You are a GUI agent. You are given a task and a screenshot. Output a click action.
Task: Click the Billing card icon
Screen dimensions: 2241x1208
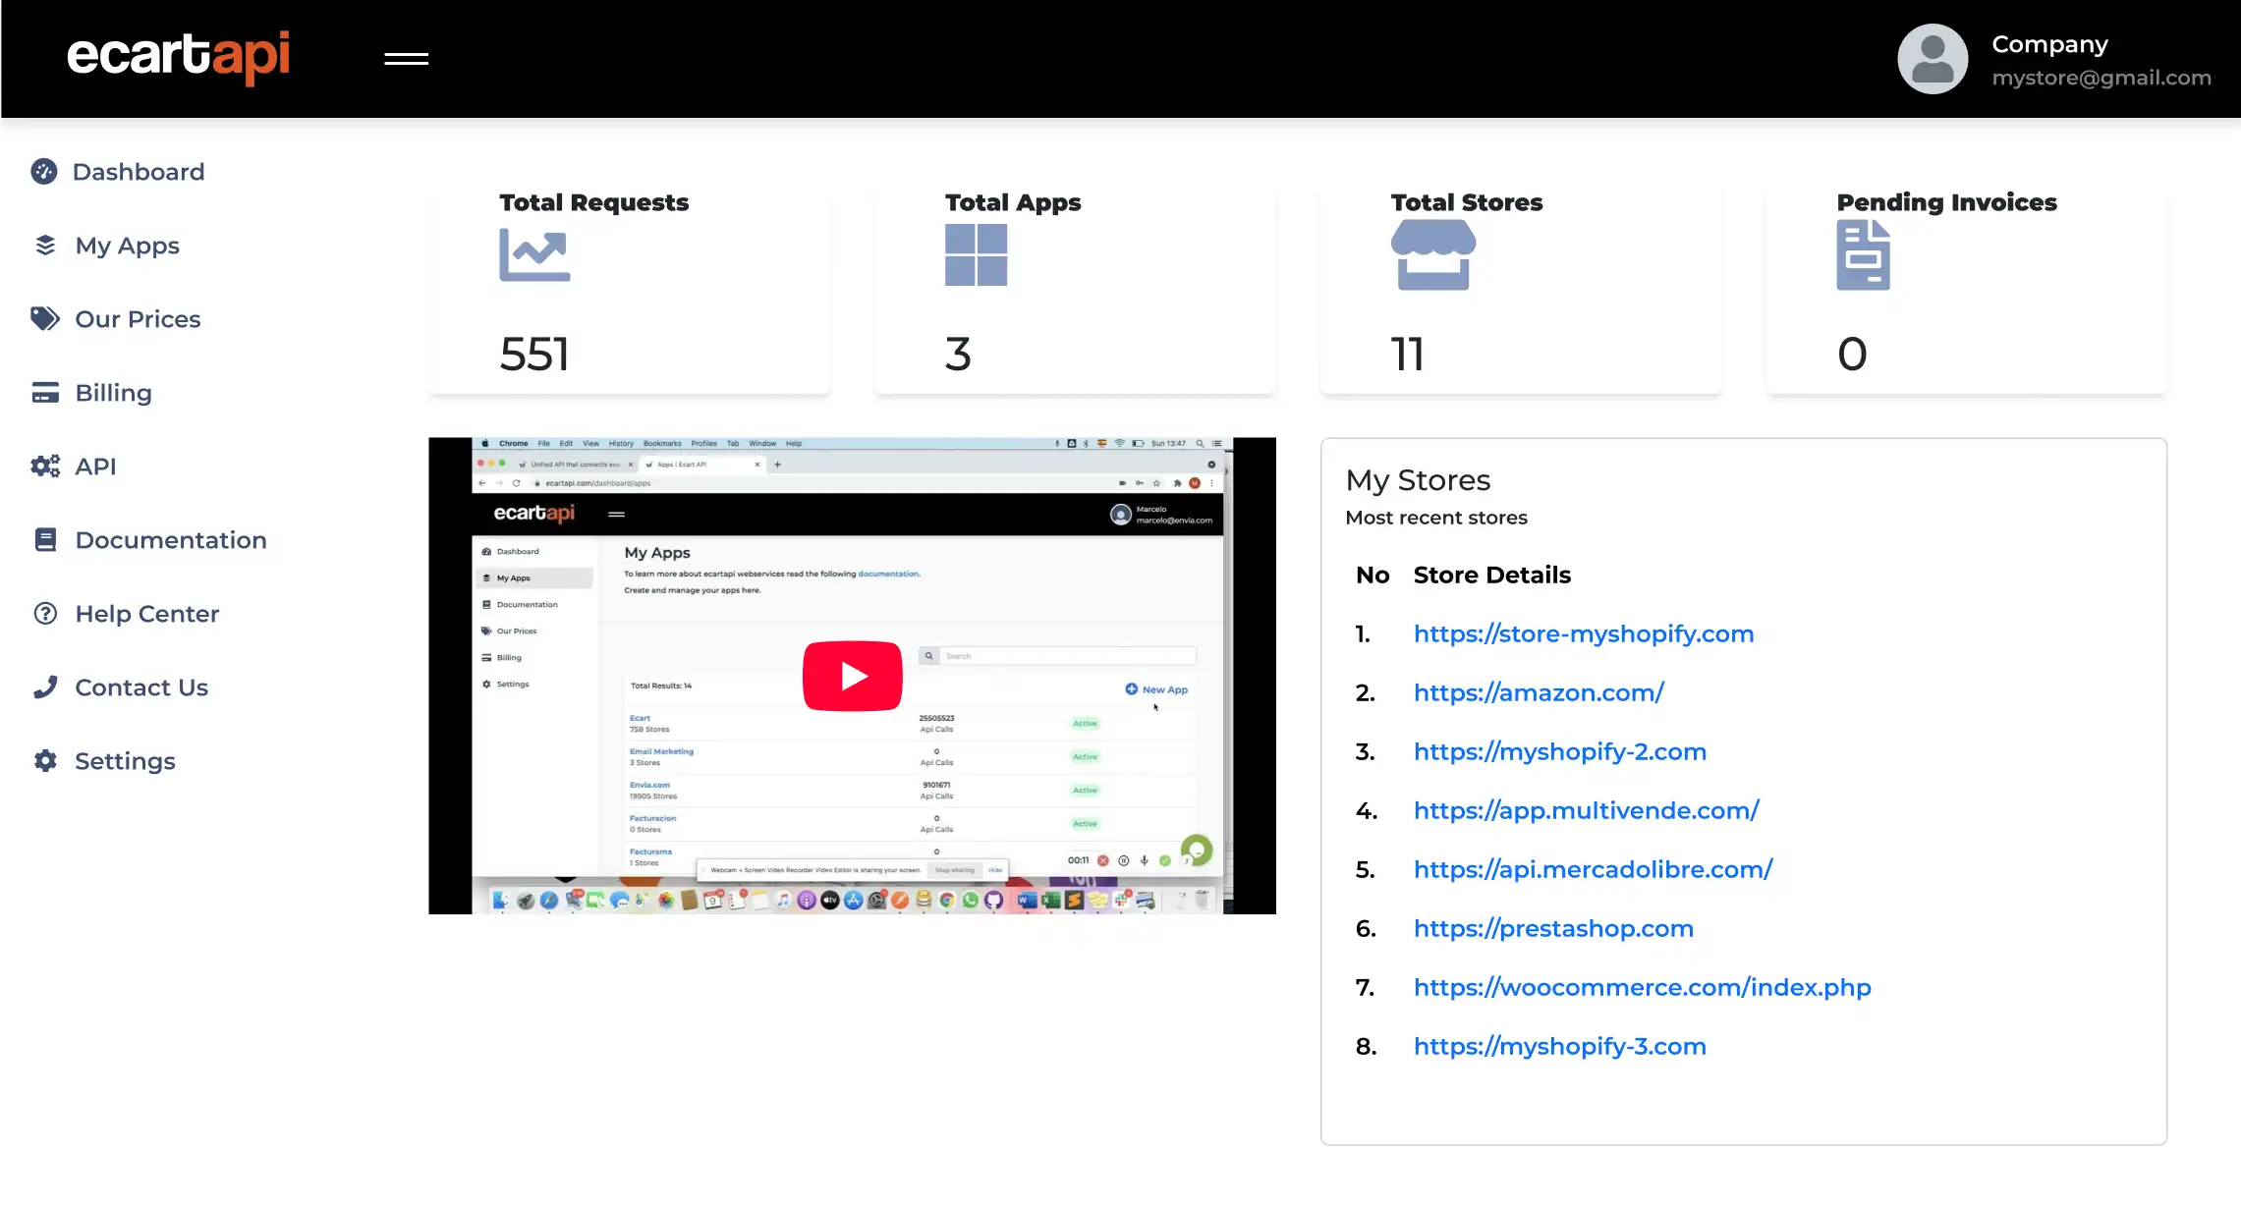45,392
